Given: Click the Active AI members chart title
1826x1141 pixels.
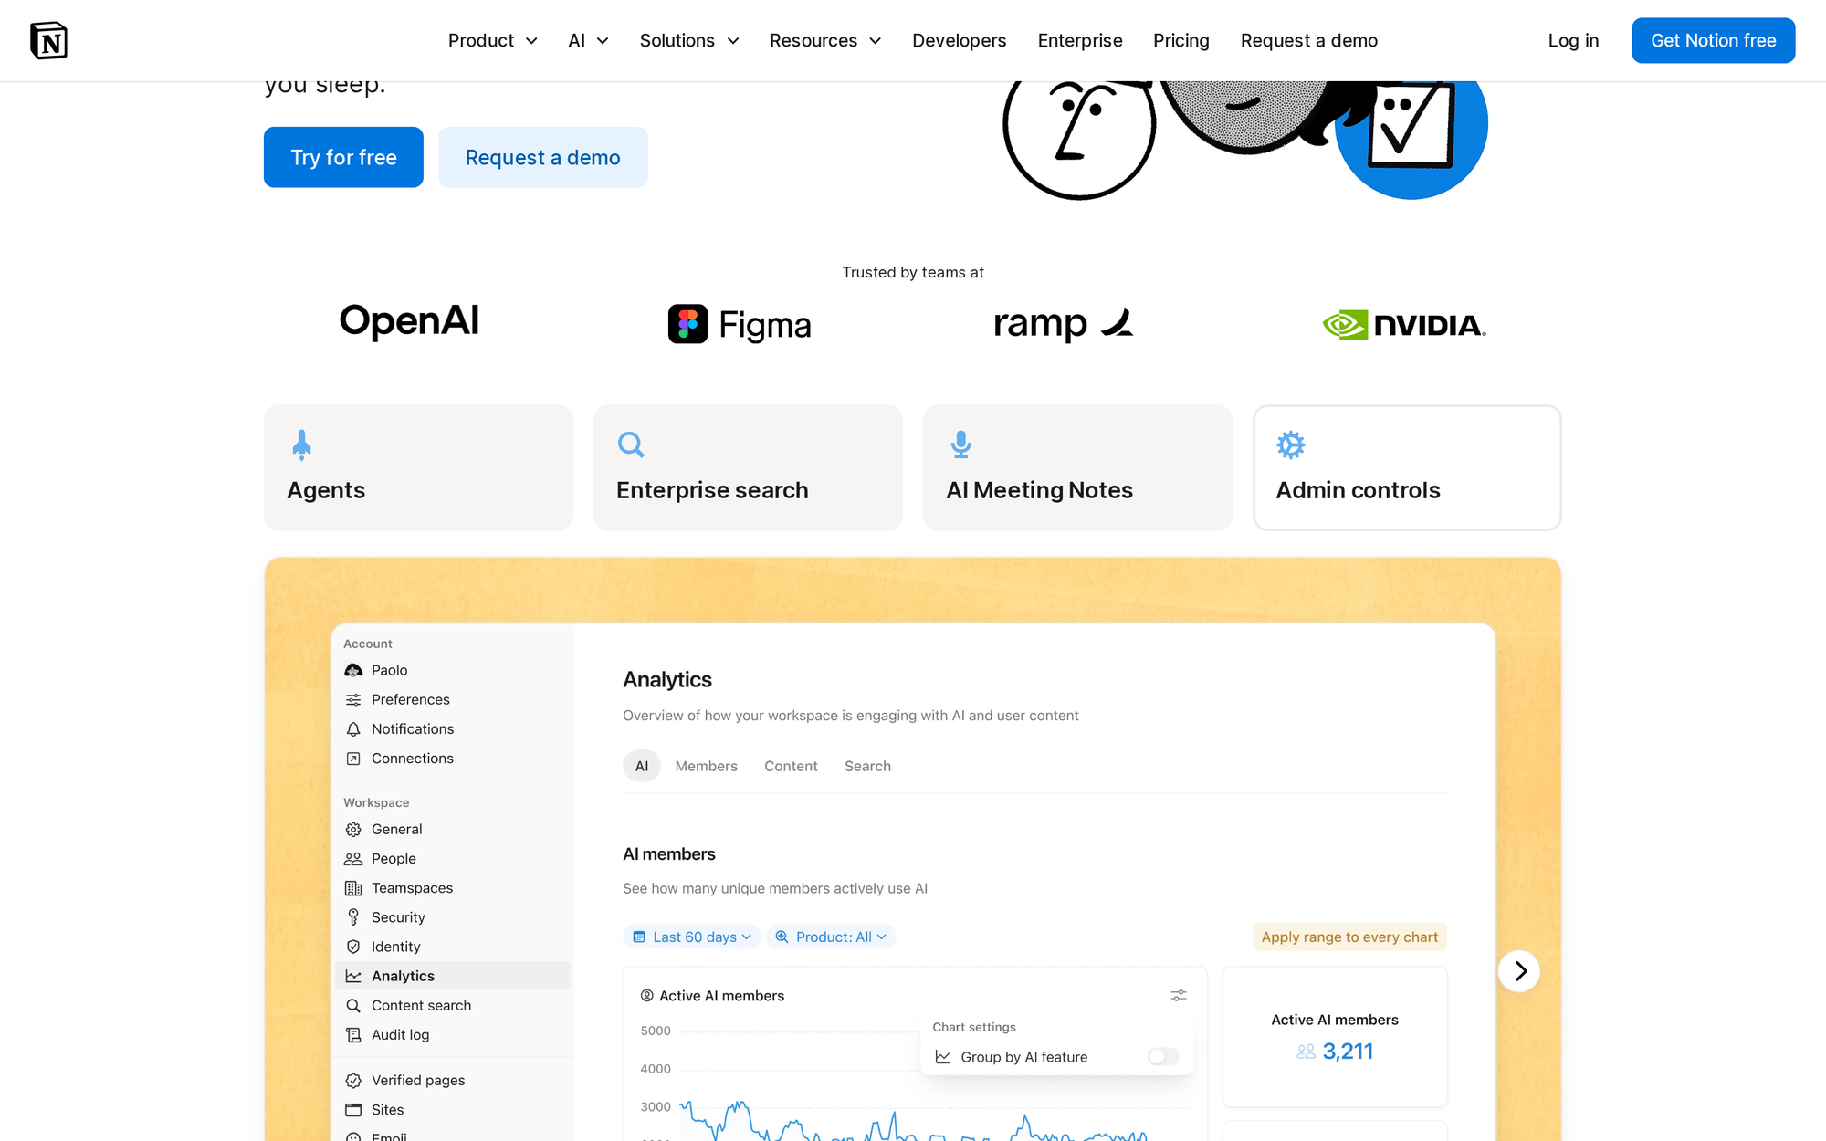Looking at the screenshot, I should [x=721, y=996].
